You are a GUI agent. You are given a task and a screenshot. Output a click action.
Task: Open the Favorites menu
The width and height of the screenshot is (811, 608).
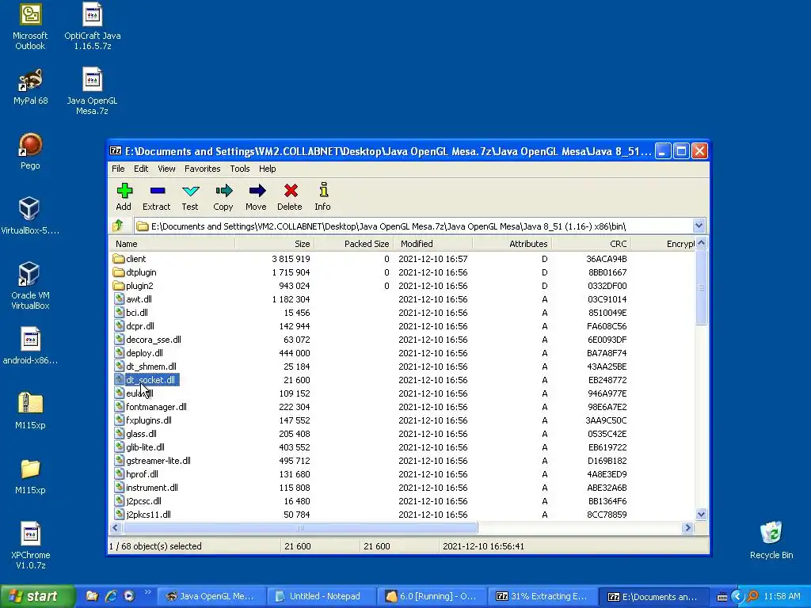tap(202, 169)
